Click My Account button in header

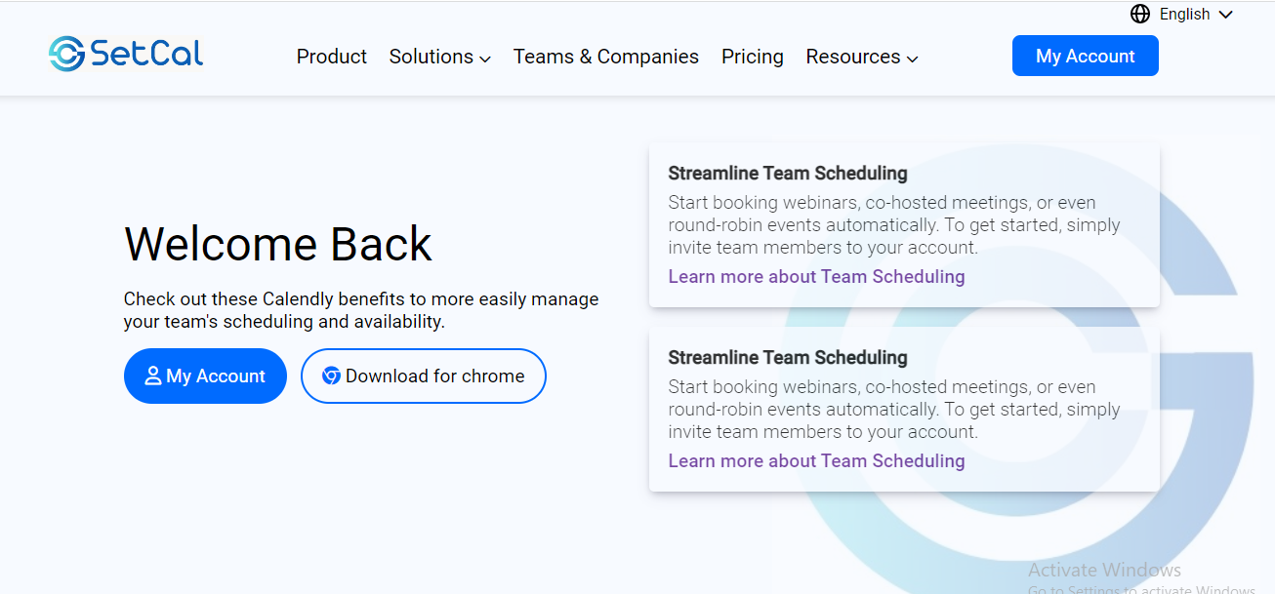coord(1086,56)
